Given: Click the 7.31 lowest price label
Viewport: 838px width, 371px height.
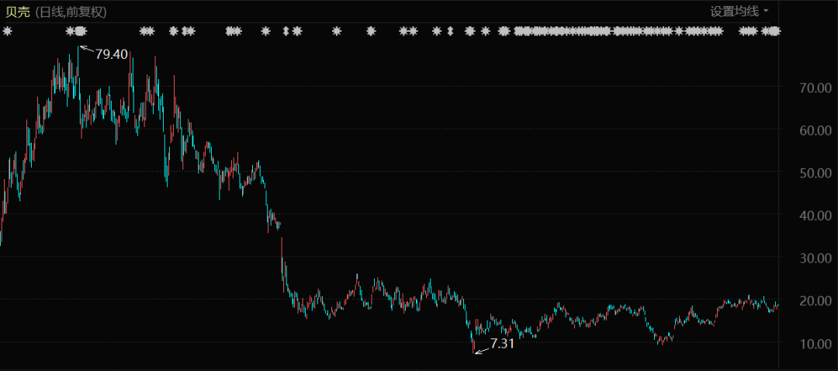Looking at the screenshot, I should click(x=503, y=342).
